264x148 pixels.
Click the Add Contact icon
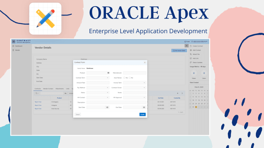pyautogui.click(x=191, y=50)
